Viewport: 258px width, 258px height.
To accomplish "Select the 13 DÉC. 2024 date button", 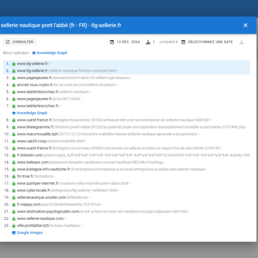I will point(125,42).
